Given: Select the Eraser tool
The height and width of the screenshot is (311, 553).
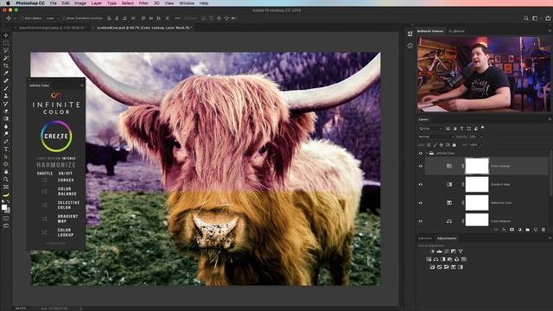Looking at the screenshot, I should (6, 111).
